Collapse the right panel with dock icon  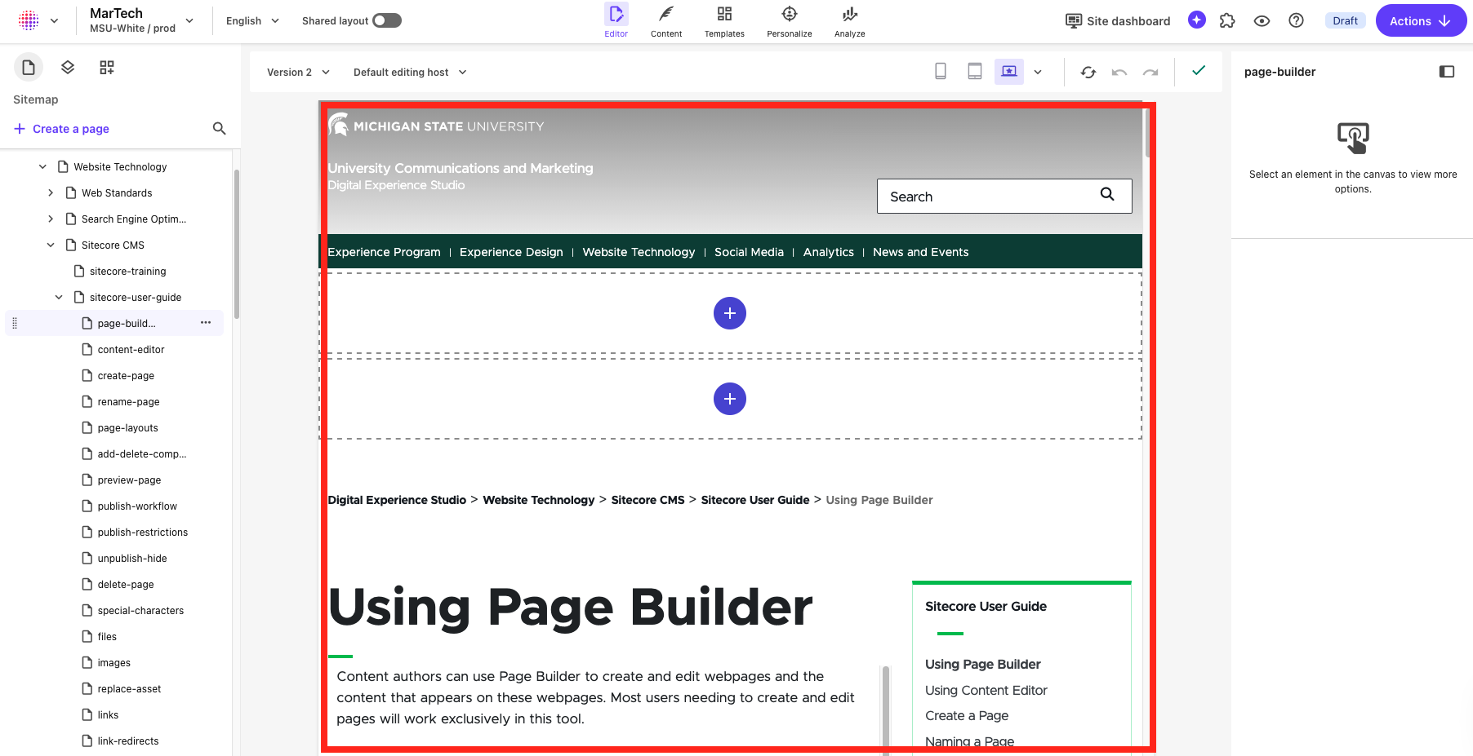tap(1447, 72)
